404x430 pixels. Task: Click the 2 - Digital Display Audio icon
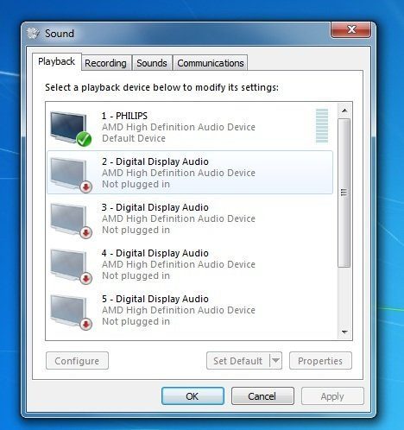point(71,174)
